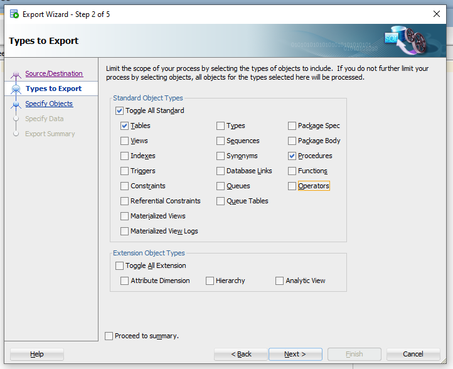Tick the Constraints checkbox
This screenshot has width=453, height=369.
pyautogui.click(x=124, y=186)
